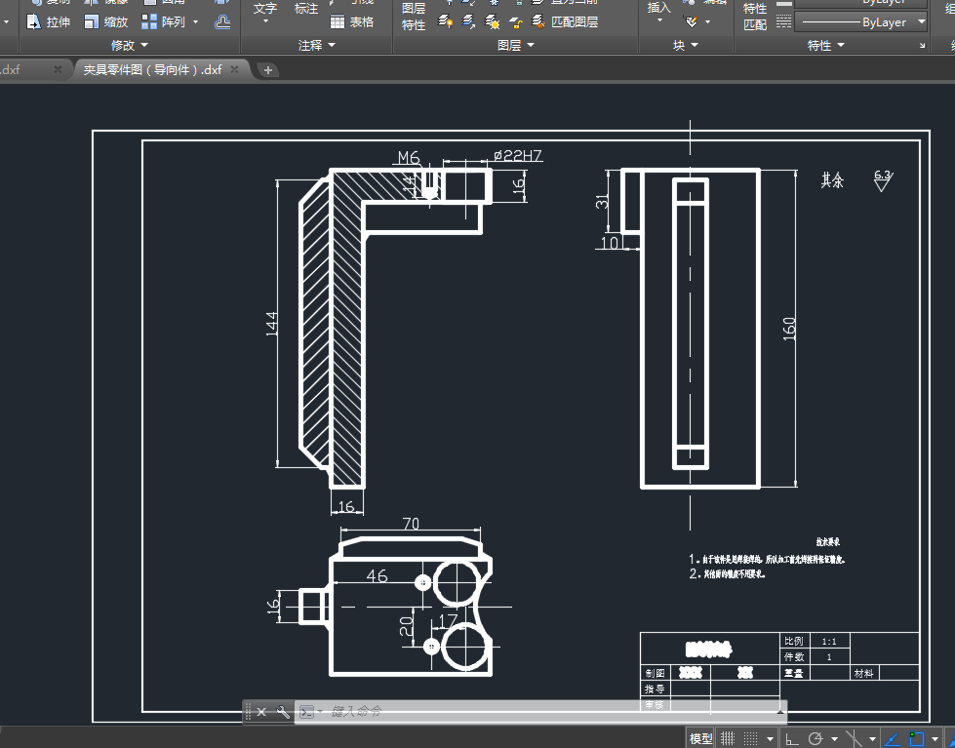Screen dimensions: 955x748
Task: Toggle Polar tracking
Action: coord(816,739)
